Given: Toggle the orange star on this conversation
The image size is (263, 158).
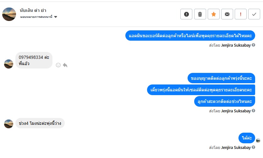Looking at the screenshot, I should point(214,14).
